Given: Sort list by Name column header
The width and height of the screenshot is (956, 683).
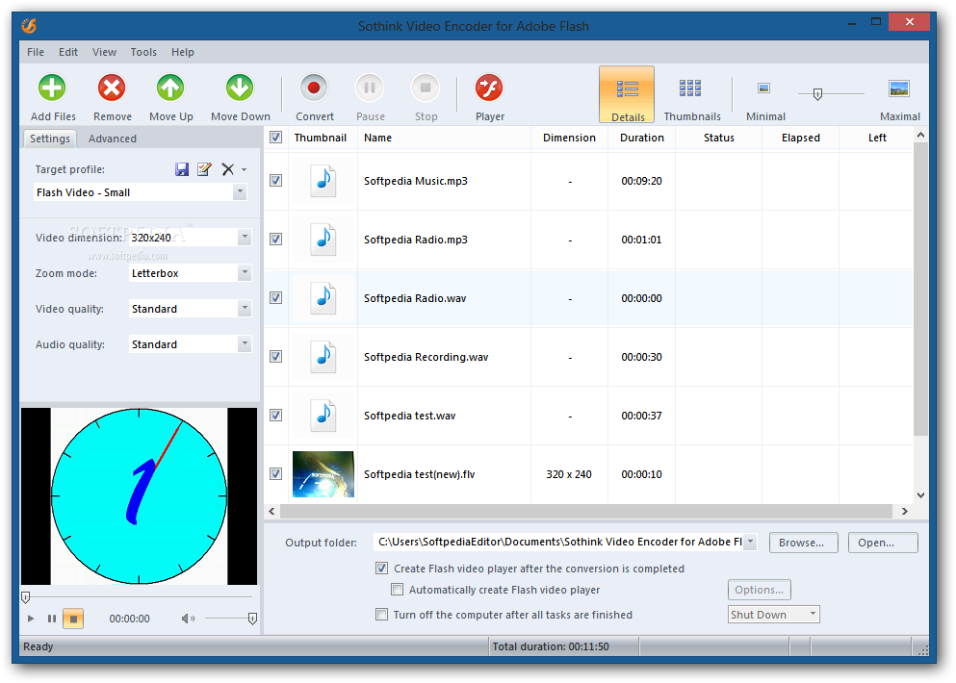Looking at the screenshot, I should click(x=444, y=138).
